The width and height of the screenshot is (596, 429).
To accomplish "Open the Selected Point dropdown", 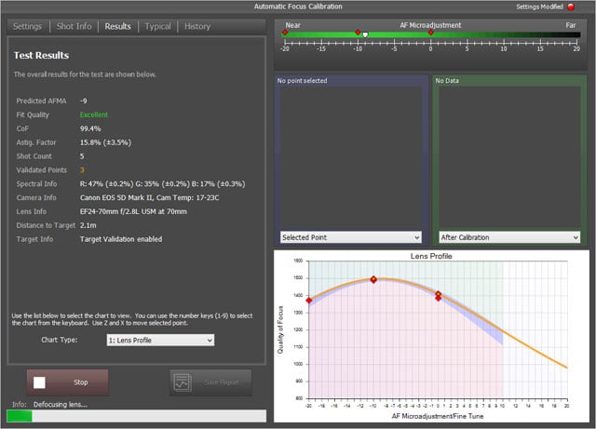I will [351, 237].
